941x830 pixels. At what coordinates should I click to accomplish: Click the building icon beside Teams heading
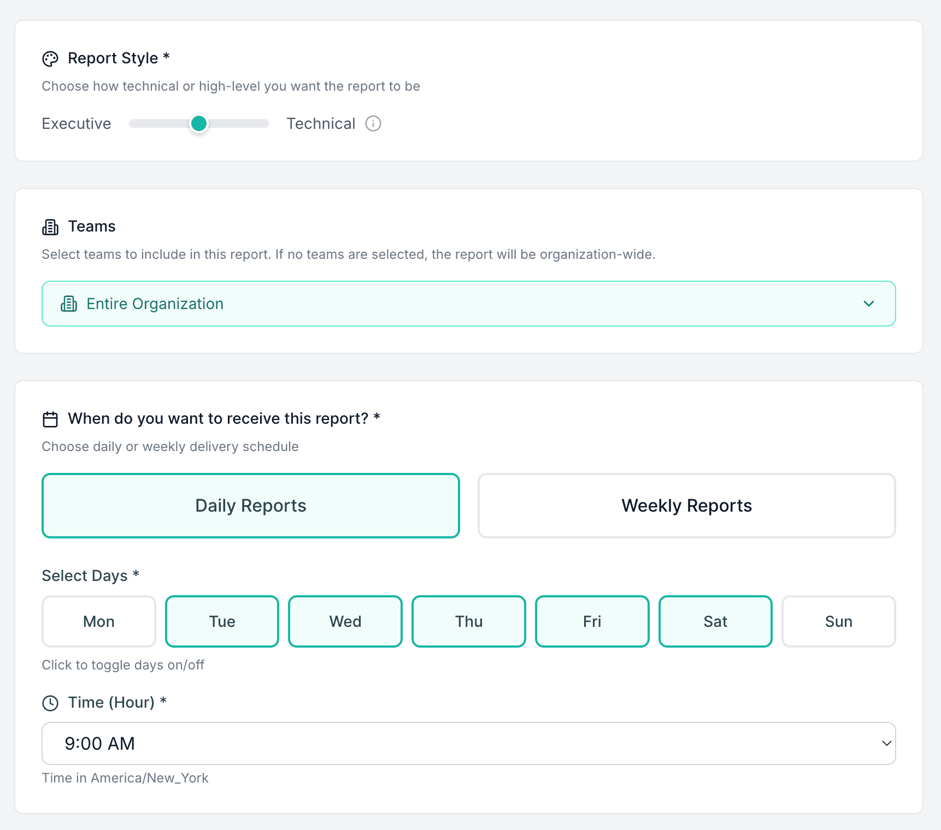tap(50, 227)
